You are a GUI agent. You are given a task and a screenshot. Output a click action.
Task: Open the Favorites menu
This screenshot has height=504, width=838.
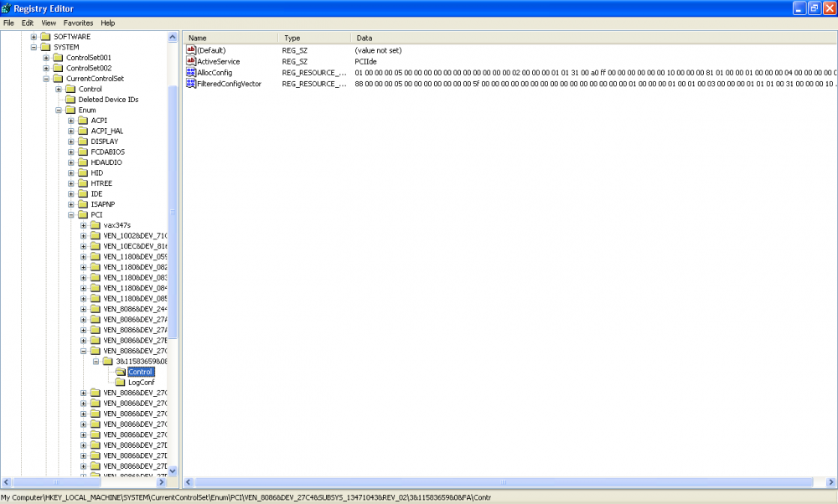click(78, 23)
